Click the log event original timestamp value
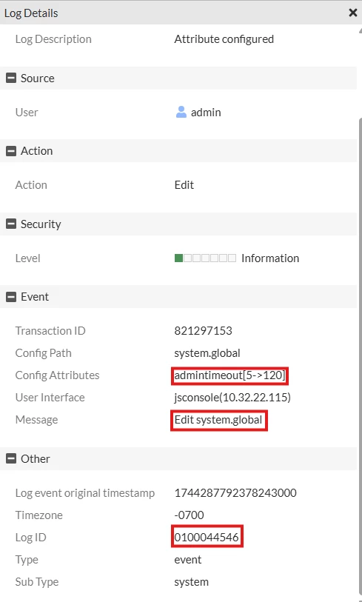362x602 pixels. click(235, 492)
